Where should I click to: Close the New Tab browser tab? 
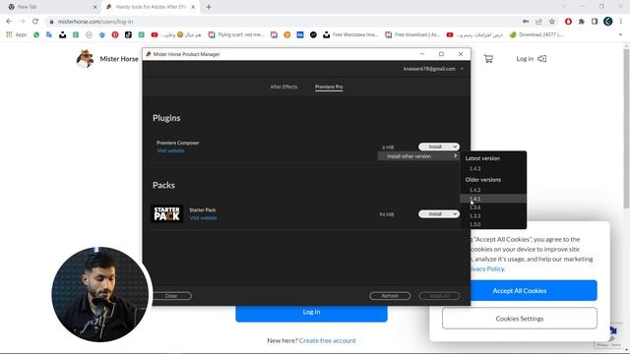(x=94, y=7)
